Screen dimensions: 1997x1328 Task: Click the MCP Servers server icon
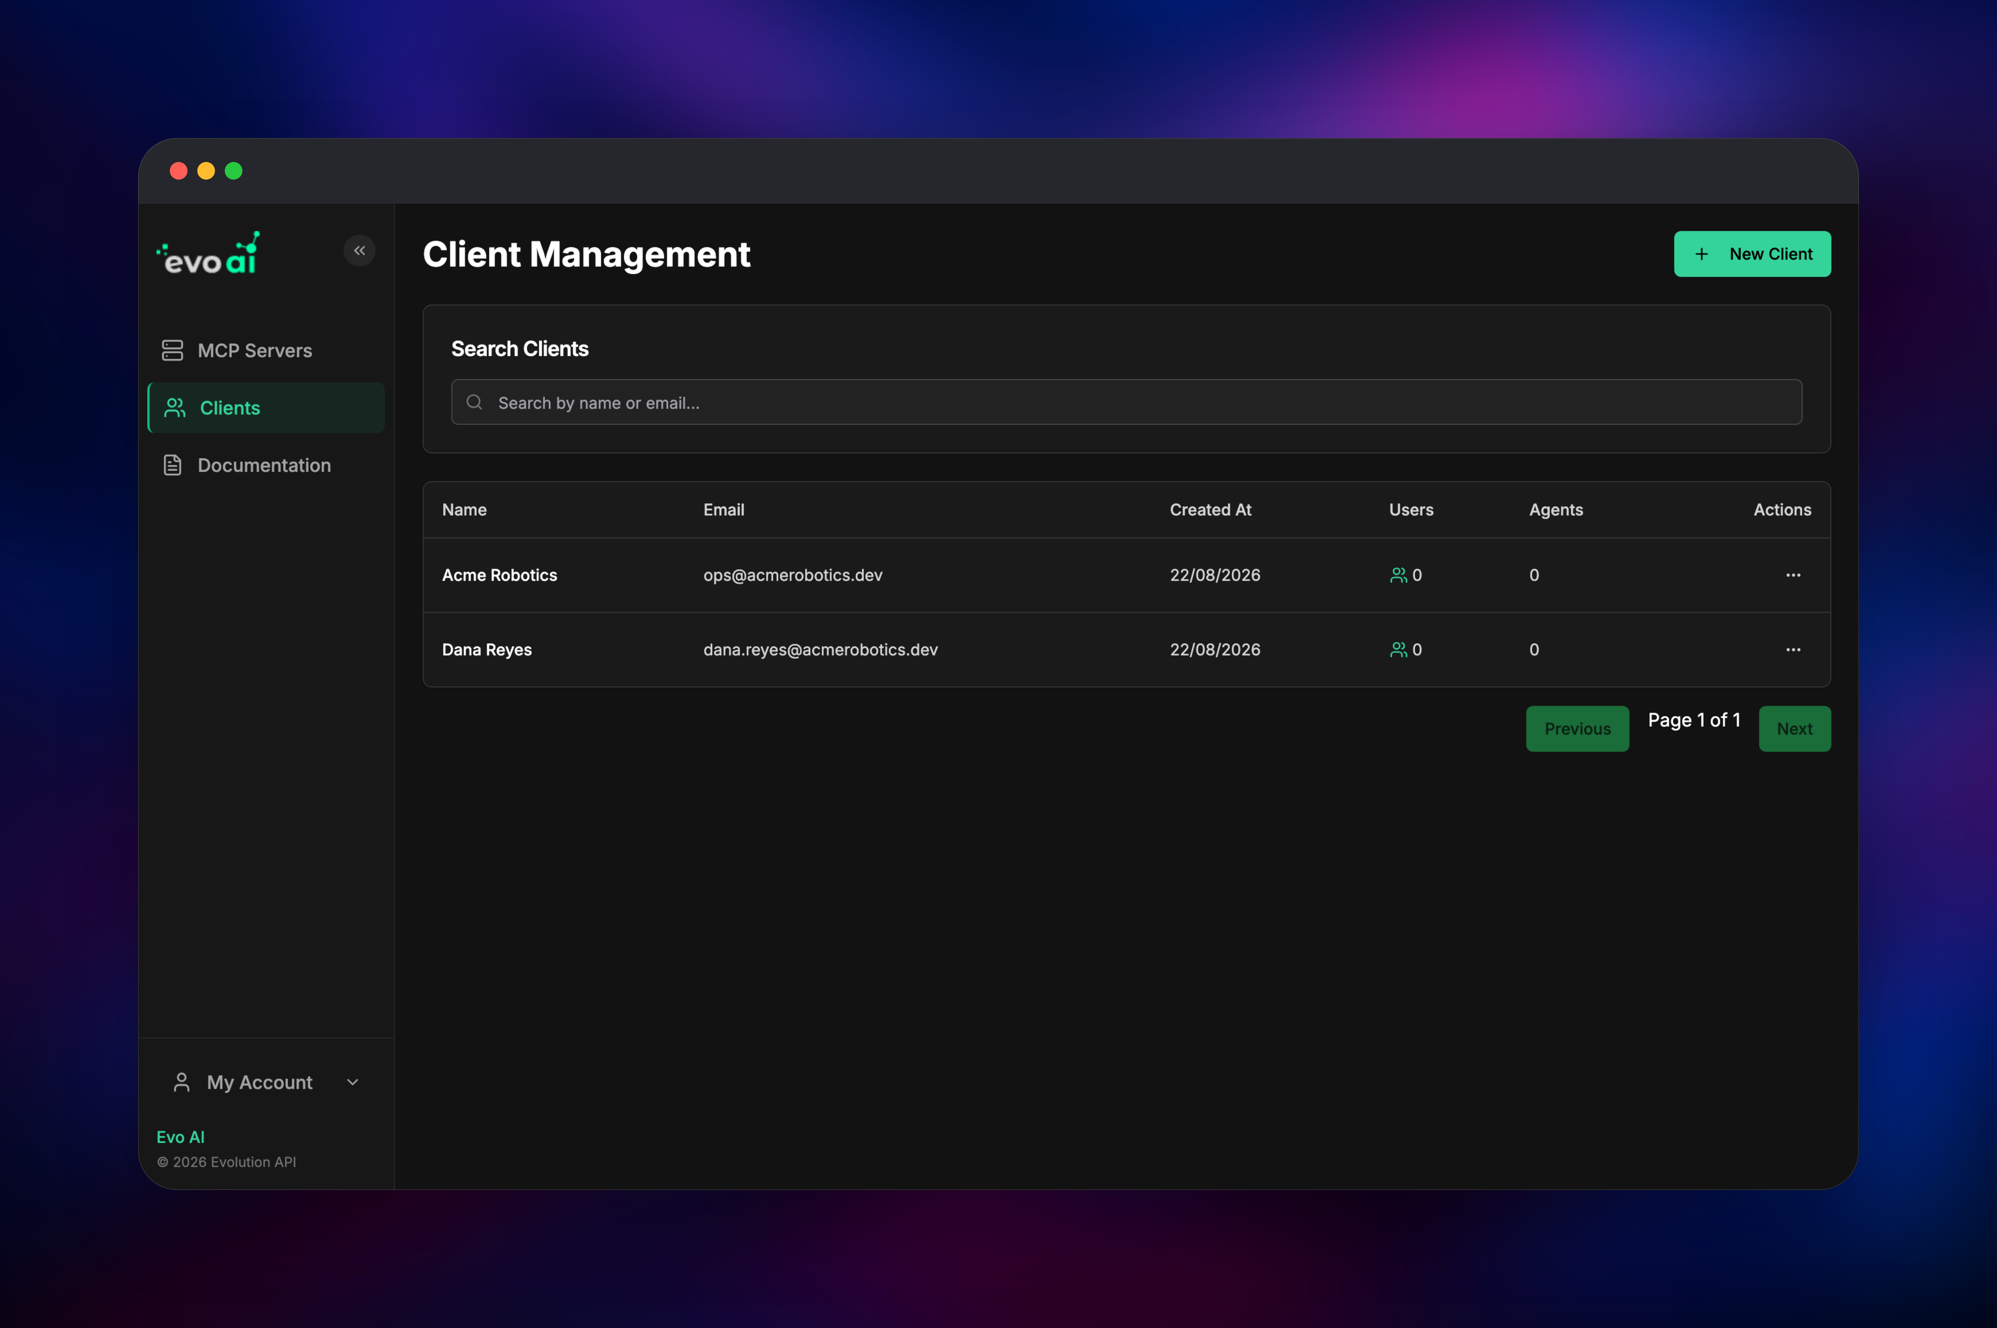[173, 351]
